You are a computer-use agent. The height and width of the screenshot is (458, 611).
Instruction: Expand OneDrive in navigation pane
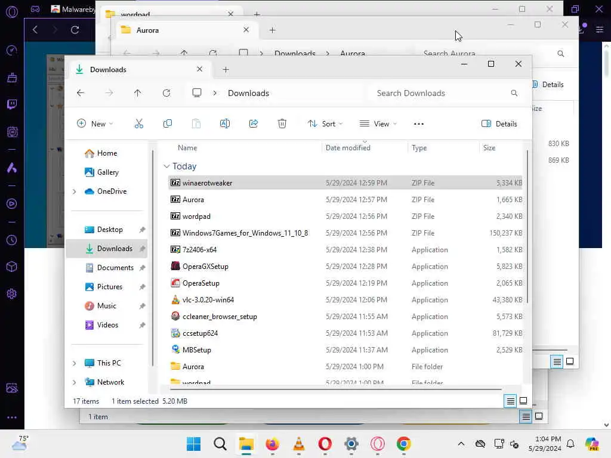[75, 191]
